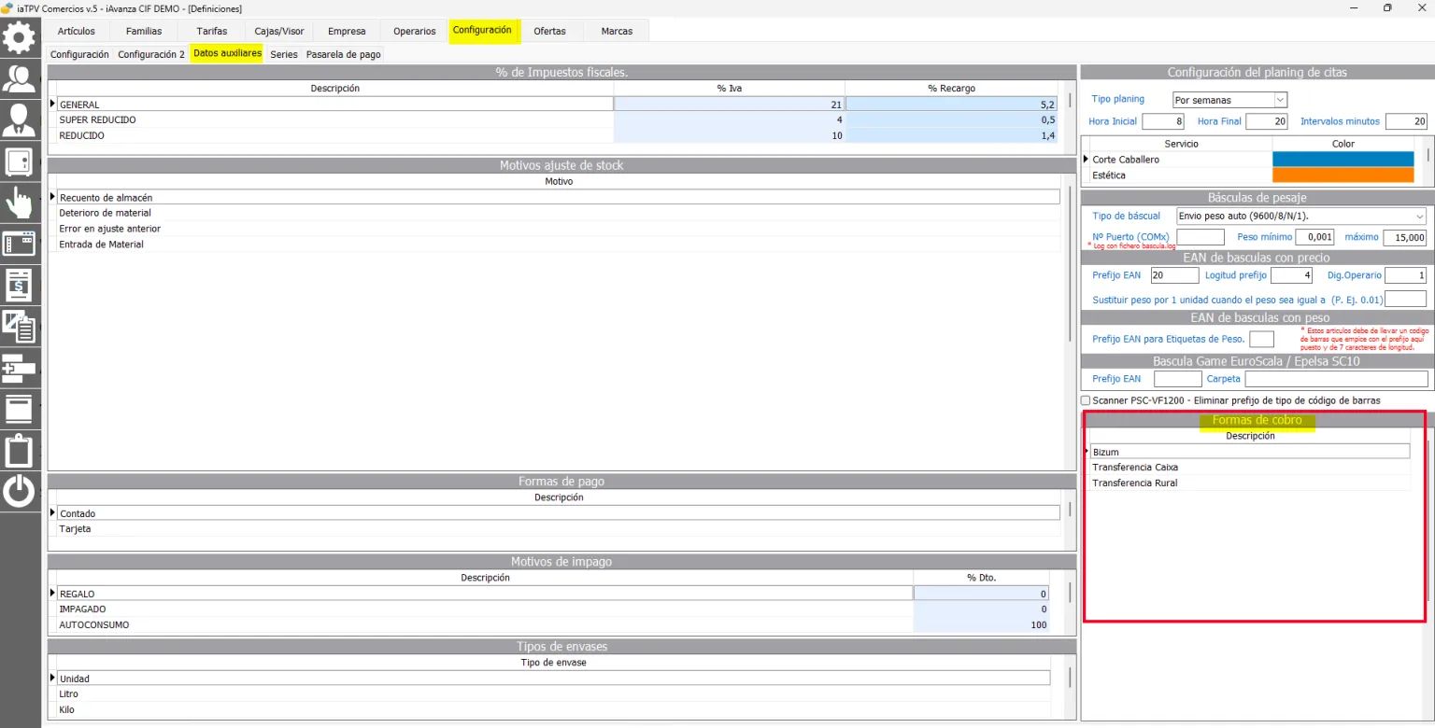Image resolution: width=1435 pixels, height=728 pixels.
Task: Open the single person in suit icon
Action: pyautogui.click(x=20, y=119)
